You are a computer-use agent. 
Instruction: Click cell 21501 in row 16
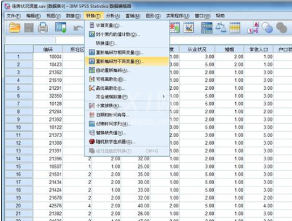point(48,174)
